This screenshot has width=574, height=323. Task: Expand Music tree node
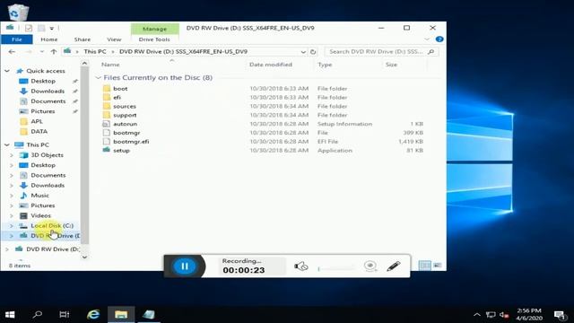coord(12,196)
